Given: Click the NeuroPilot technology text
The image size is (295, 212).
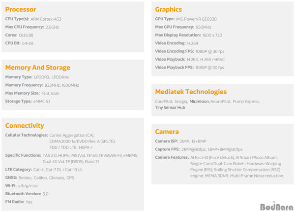Looking at the screenshot, I should click(x=220, y=102).
